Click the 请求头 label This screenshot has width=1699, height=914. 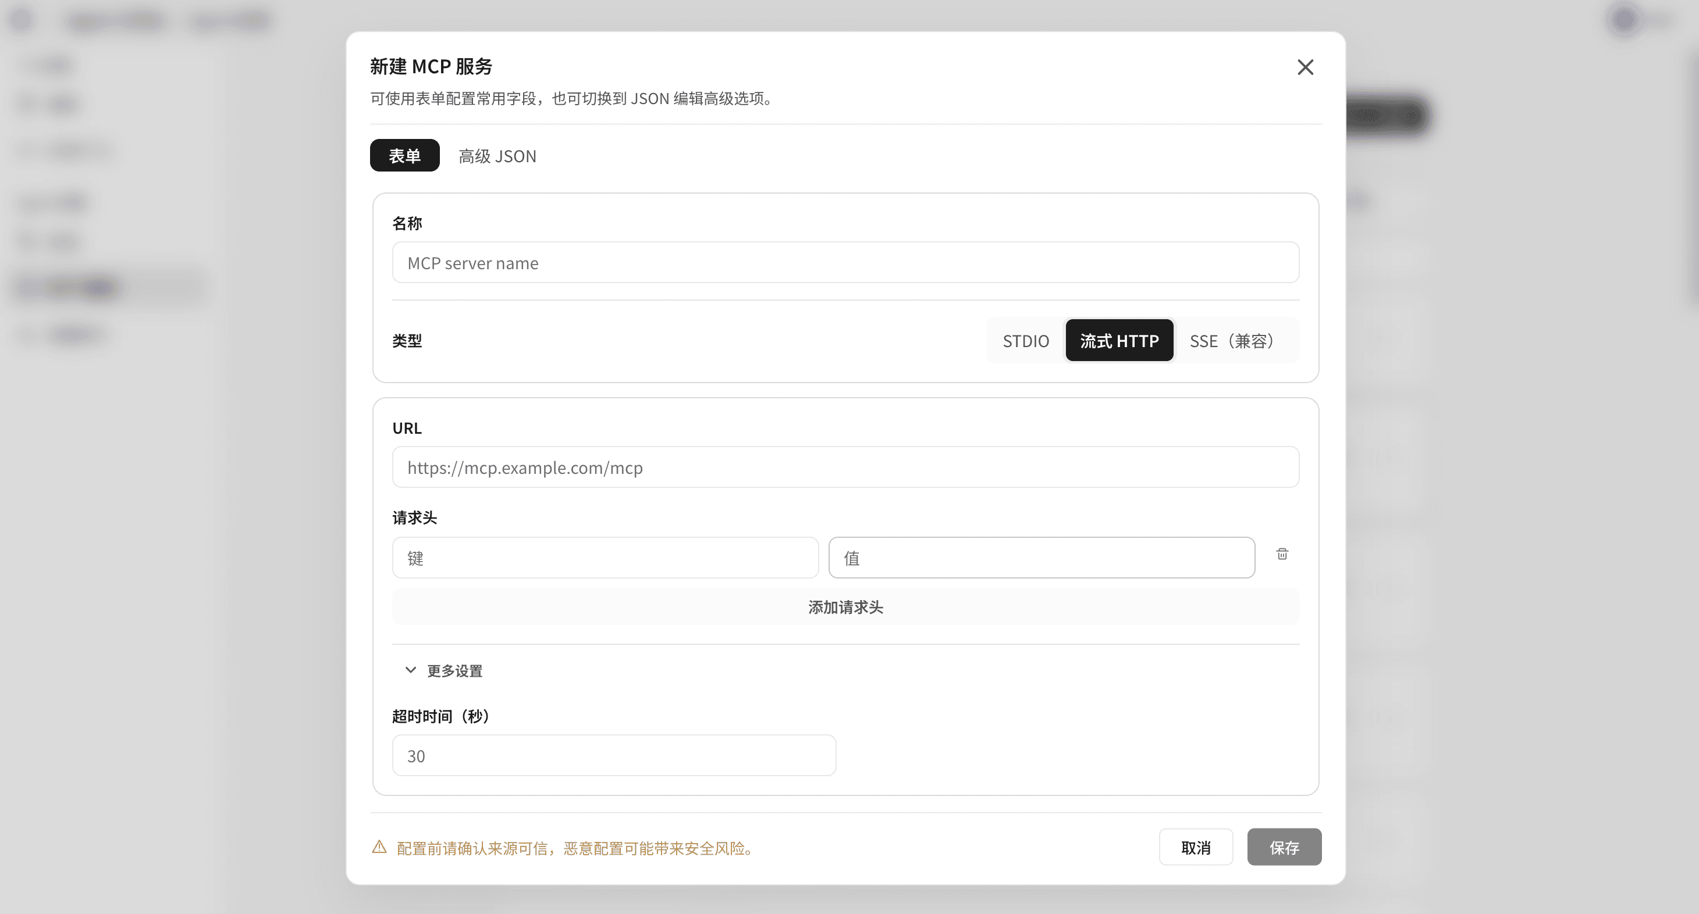pyautogui.click(x=414, y=518)
